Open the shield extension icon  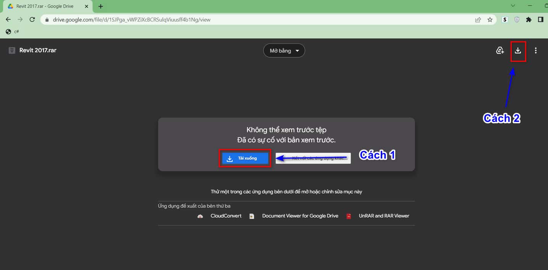[517, 20]
